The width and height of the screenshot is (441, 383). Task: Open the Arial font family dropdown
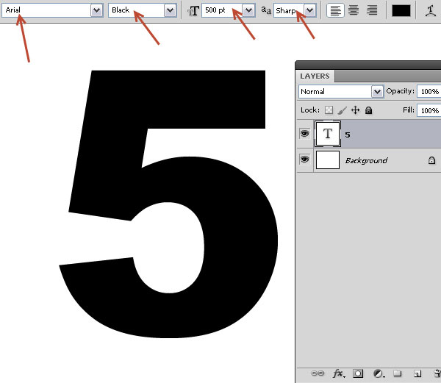[96, 11]
